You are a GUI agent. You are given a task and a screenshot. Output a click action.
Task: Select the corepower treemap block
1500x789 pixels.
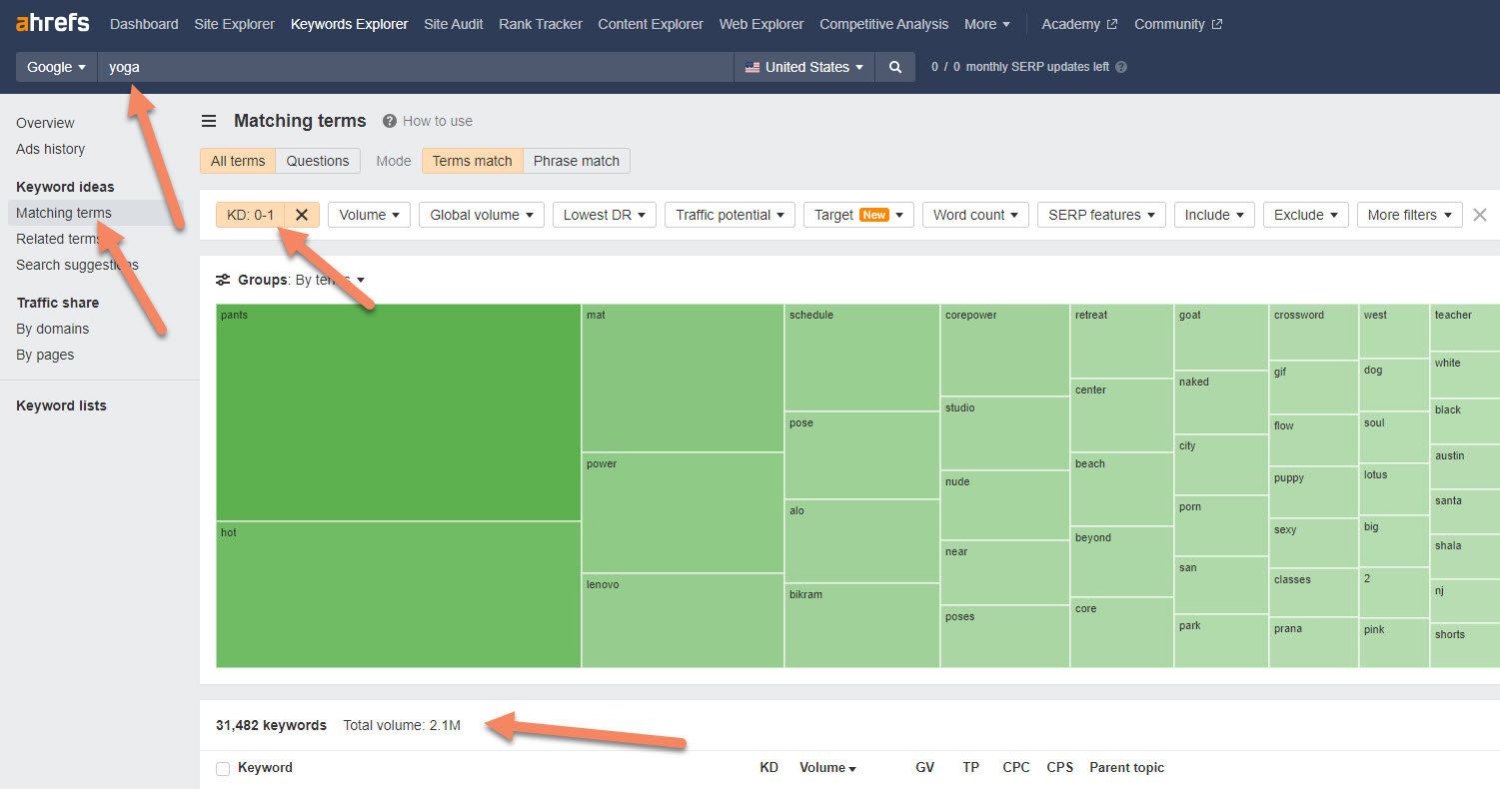(1005, 350)
